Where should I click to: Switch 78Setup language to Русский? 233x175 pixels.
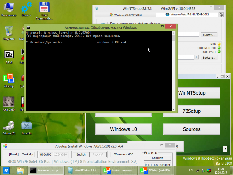pos(98,155)
